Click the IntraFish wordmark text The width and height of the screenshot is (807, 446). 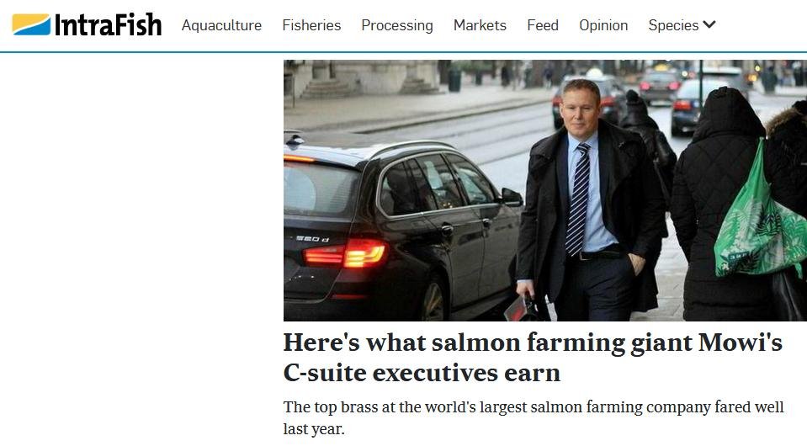point(108,24)
